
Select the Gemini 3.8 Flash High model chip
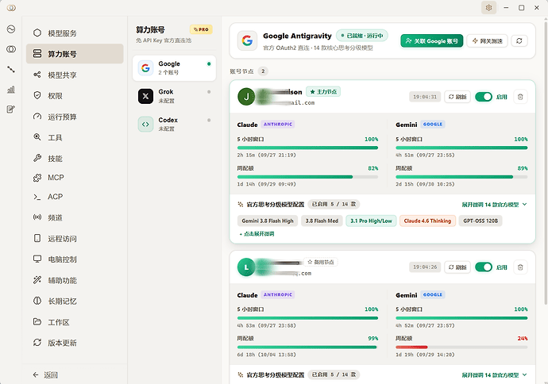[268, 221]
